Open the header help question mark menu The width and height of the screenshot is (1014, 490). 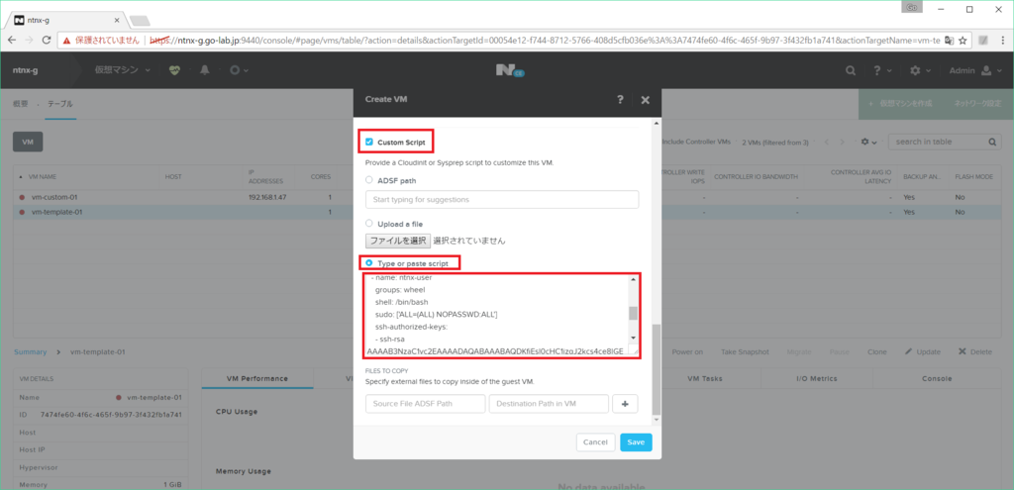click(882, 70)
